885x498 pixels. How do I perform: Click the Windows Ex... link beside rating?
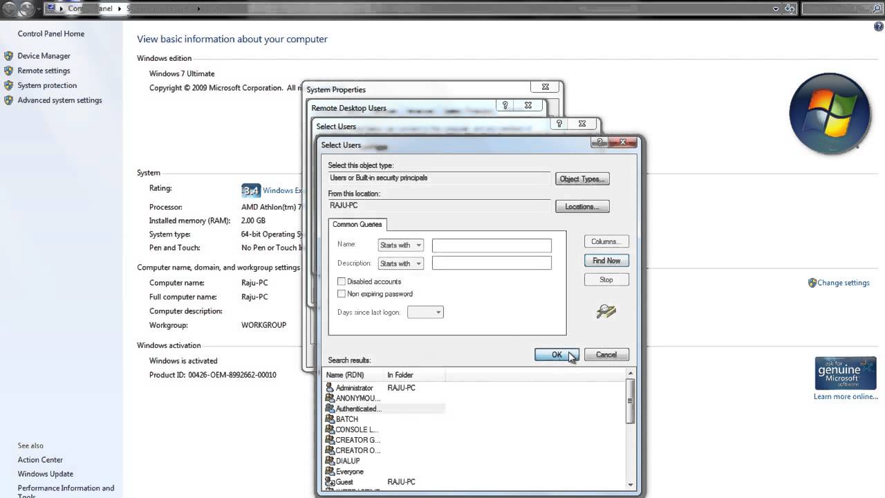tap(282, 191)
